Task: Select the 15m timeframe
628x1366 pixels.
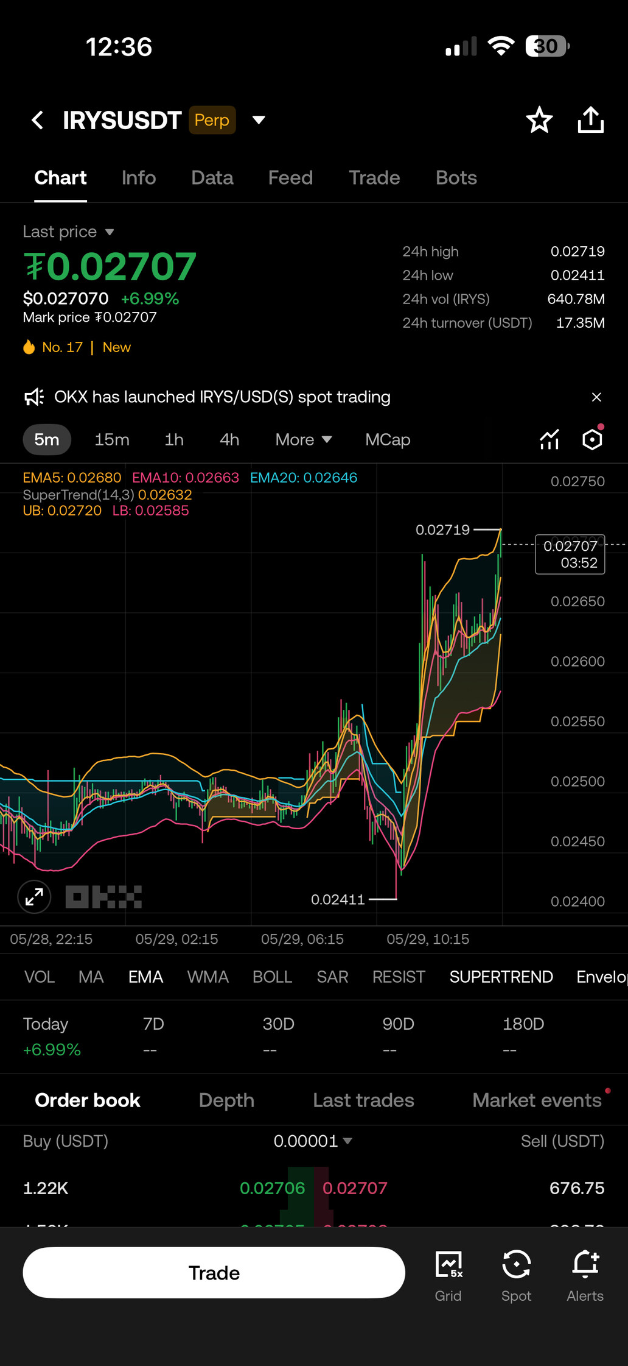Action: 112,439
